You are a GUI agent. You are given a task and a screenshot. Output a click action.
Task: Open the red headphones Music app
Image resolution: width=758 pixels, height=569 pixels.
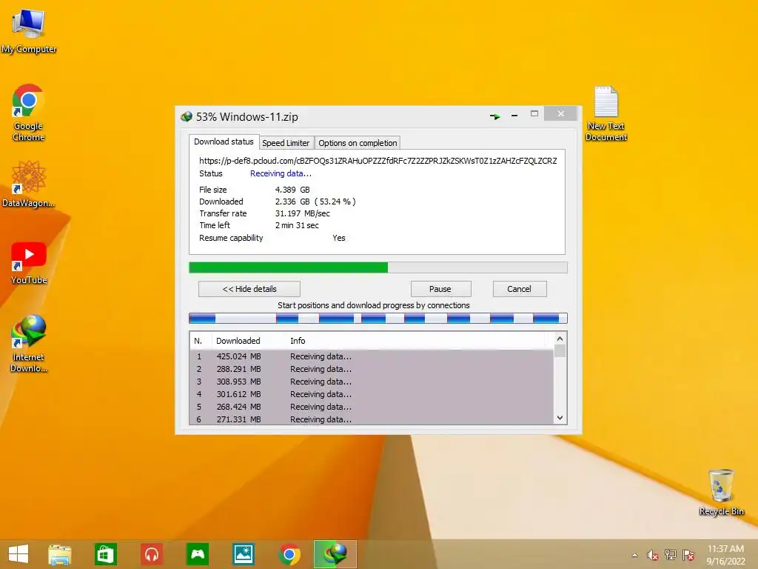152,554
